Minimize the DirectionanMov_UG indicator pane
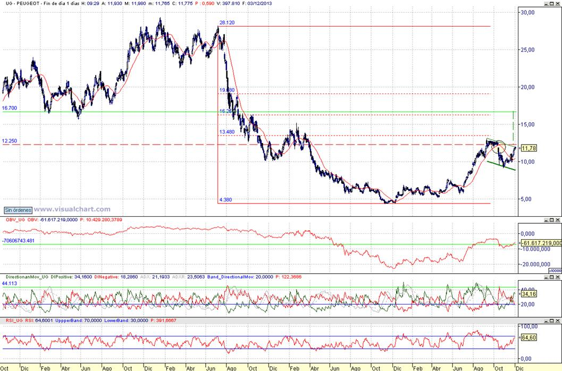Screen dimensions: 562x371 click(x=546, y=277)
